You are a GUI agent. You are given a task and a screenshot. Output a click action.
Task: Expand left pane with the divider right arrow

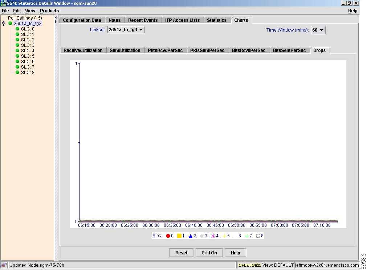(56, 22)
